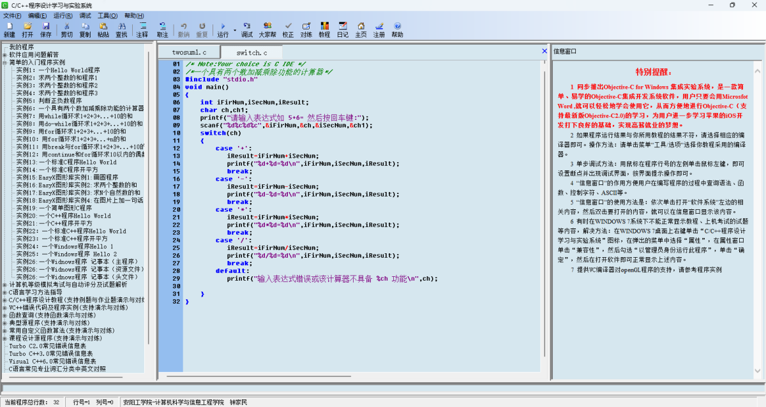Expand the 软件应用问题解答 tree node
Image resolution: width=766 pixels, height=407 pixels.
(x=5, y=55)
